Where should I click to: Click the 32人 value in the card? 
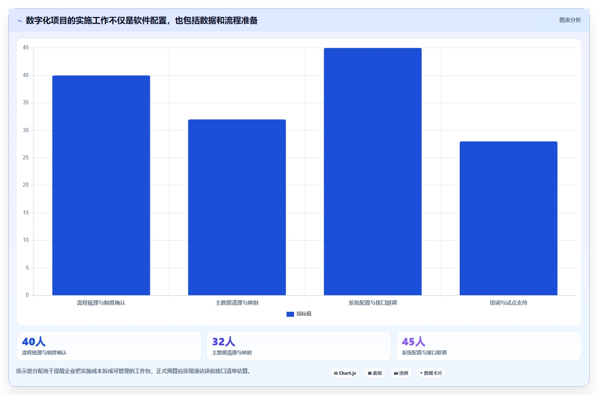click(x=224, y=342)
